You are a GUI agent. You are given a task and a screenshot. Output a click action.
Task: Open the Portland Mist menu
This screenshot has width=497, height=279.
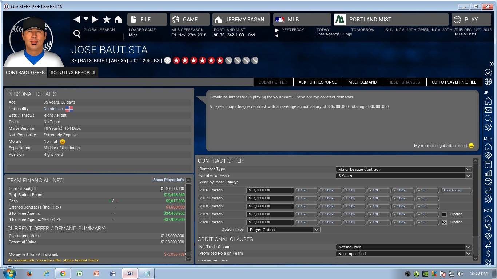(391, 20)
